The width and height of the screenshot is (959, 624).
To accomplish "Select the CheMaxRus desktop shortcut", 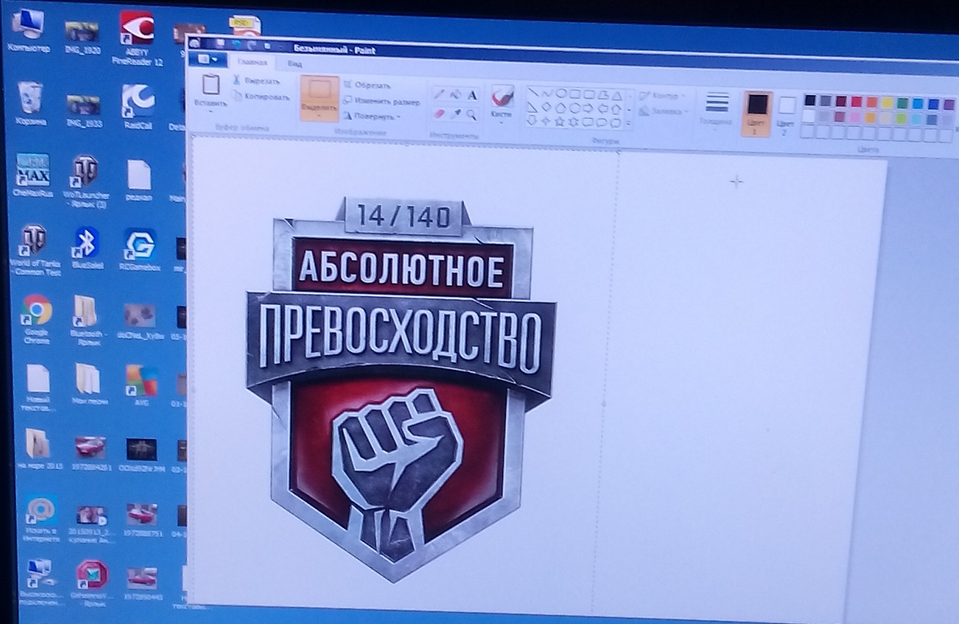I will [x=32, y=175].
